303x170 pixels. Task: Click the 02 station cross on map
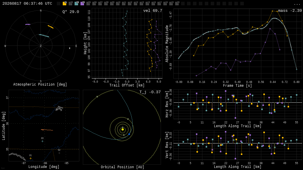[x=59, y=153]
